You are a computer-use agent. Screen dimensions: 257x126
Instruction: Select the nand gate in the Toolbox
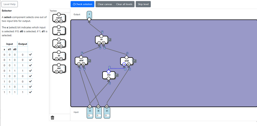(59, 18)
